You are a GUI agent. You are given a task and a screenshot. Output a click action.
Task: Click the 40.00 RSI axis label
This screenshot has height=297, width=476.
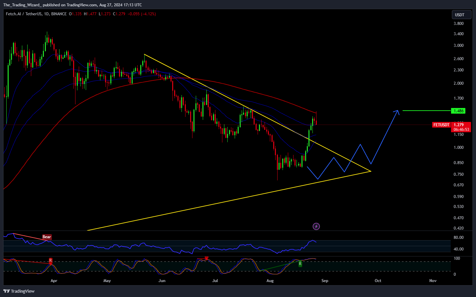tap(459, 249)
